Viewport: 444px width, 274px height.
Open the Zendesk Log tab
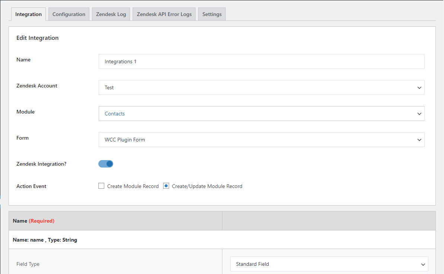[111, 14]
